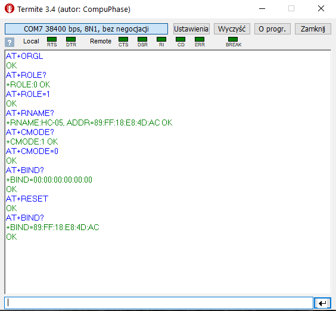Open the Ustawienia settings dialog
The height and width of the screenshot is (311, 336).
pos(191,29)
